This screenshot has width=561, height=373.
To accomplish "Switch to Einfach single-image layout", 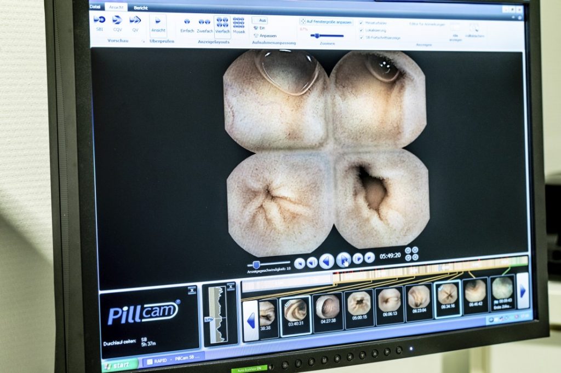I will click(x=187, y=23).
